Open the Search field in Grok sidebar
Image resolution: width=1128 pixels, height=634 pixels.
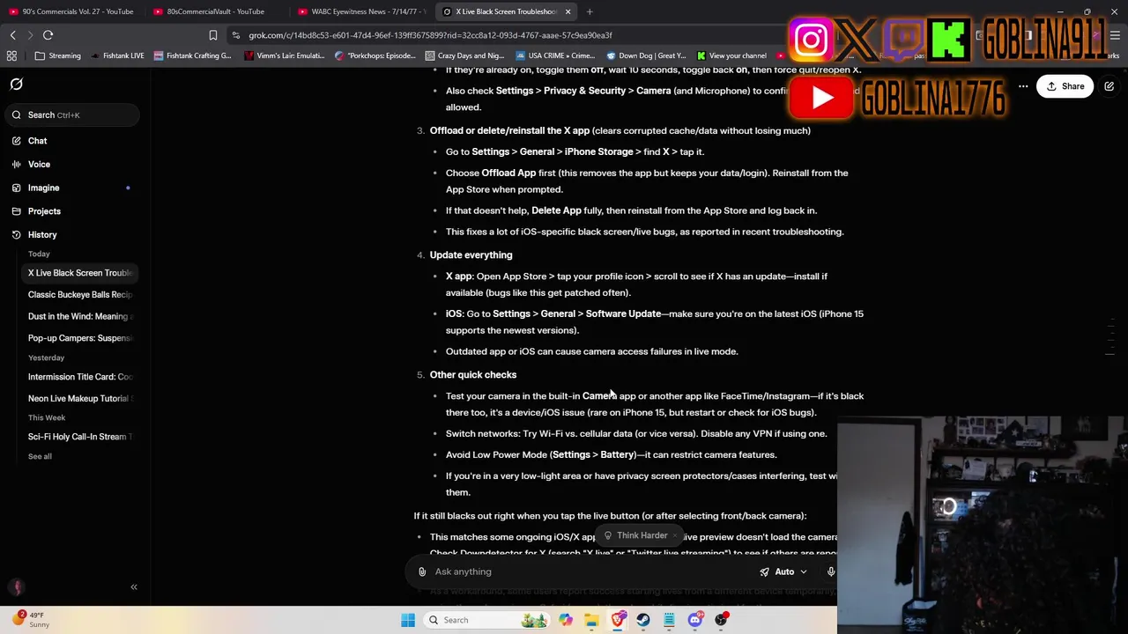pos(70,114)
